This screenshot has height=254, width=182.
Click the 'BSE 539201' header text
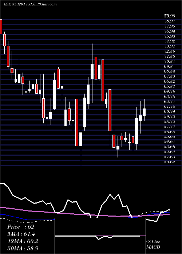(x=14, y=4)
